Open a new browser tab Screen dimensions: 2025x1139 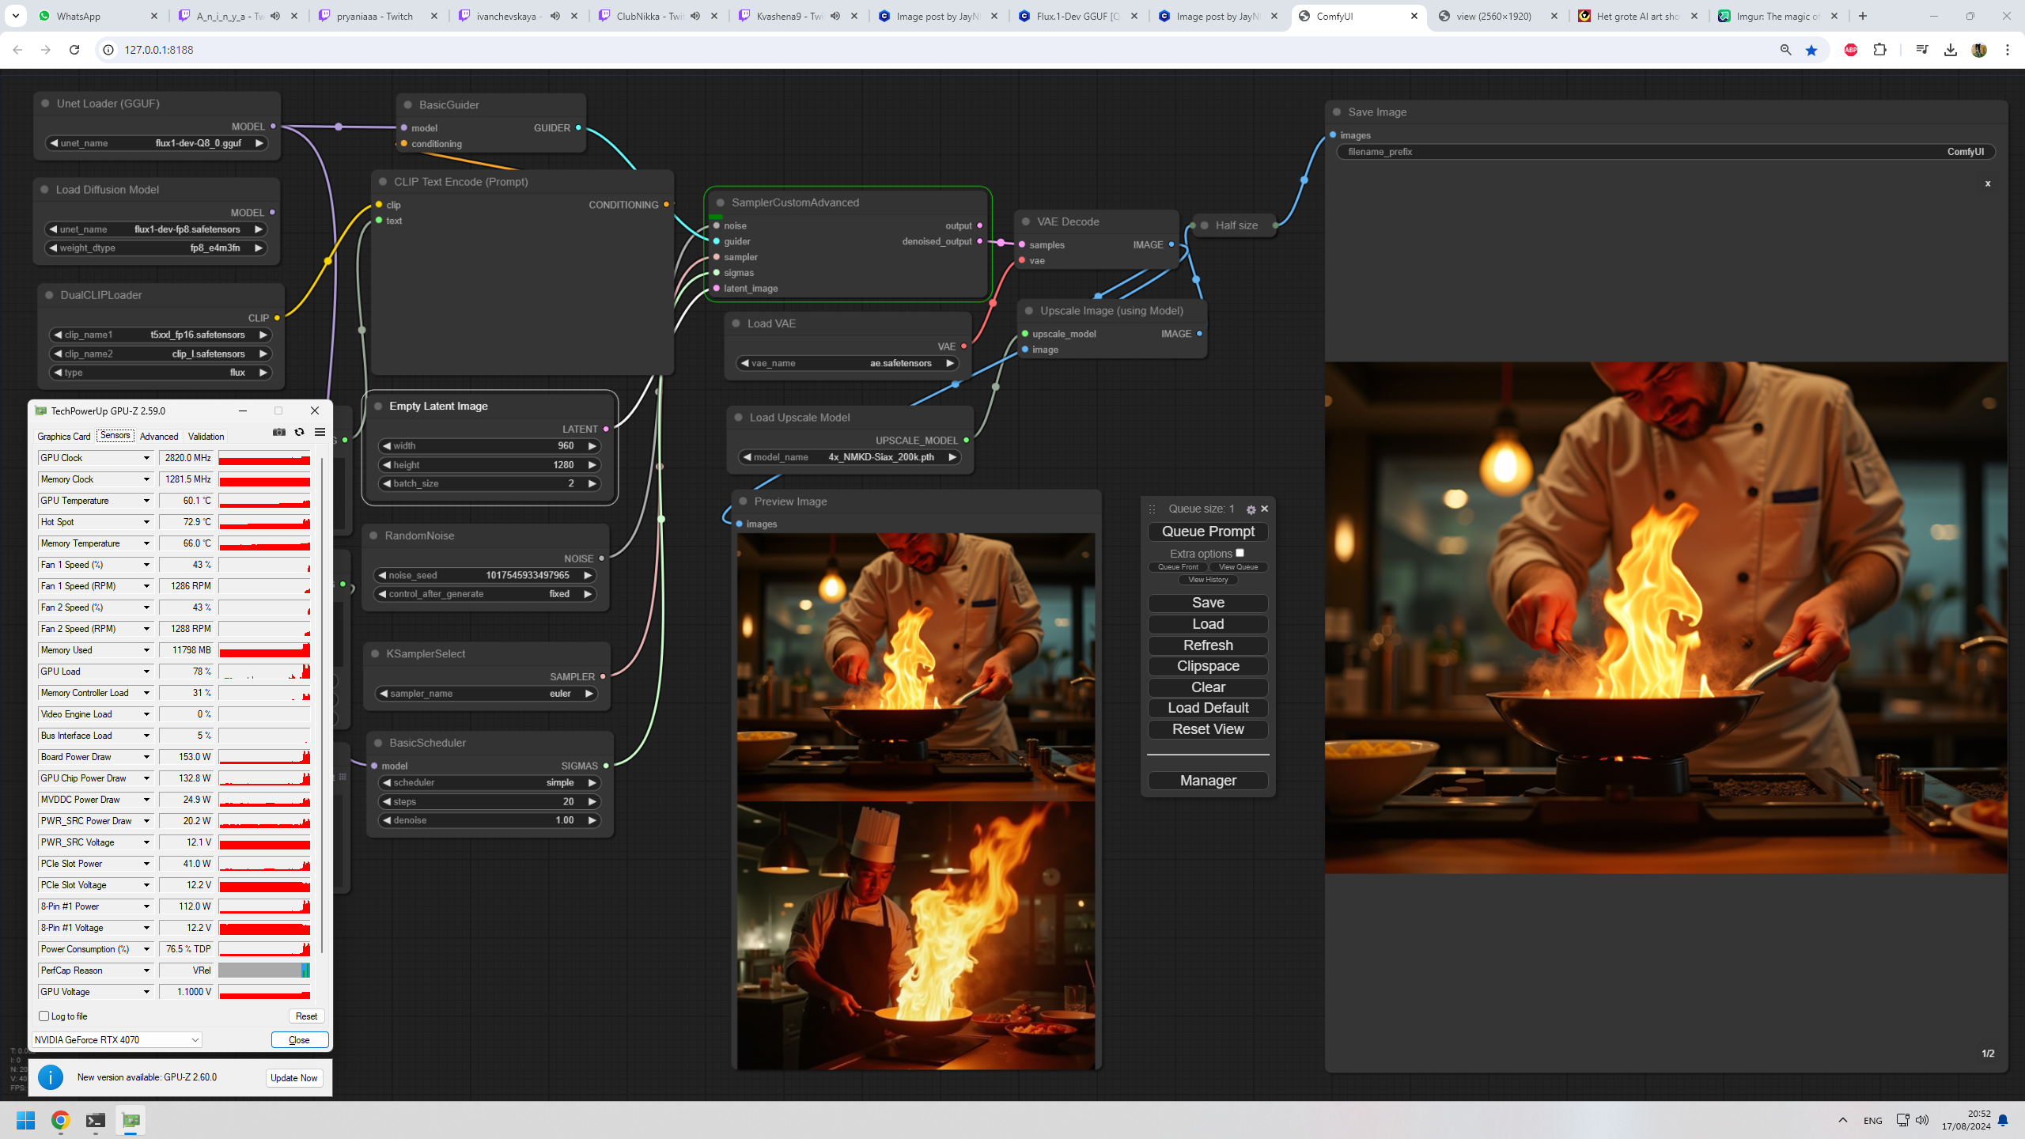[1863, 16]
